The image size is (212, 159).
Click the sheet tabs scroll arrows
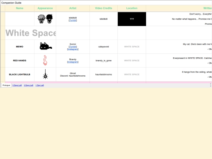[x=210, y=85]
